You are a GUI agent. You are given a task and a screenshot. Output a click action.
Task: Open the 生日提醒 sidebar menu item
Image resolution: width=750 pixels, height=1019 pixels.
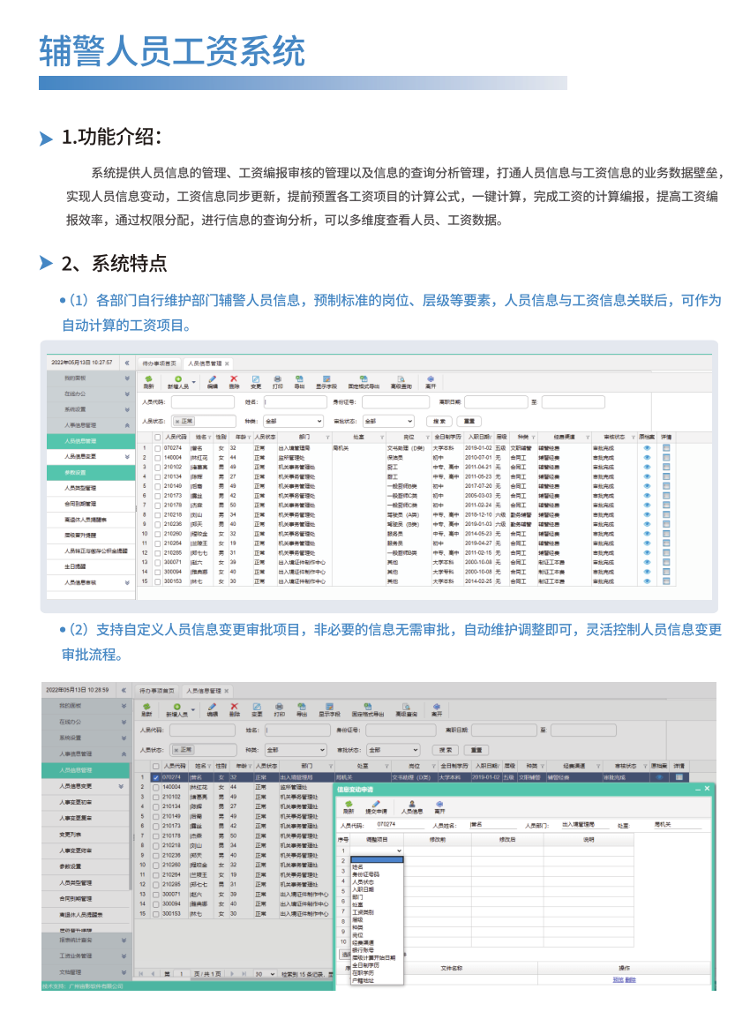(75, 566)
